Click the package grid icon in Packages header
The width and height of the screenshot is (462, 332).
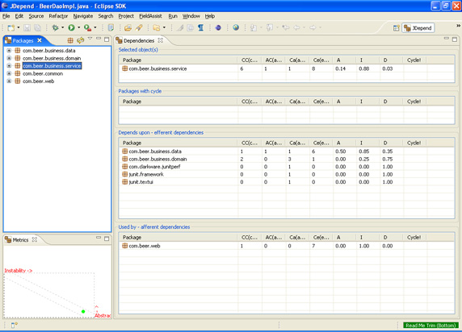click(x=70, y=40)
